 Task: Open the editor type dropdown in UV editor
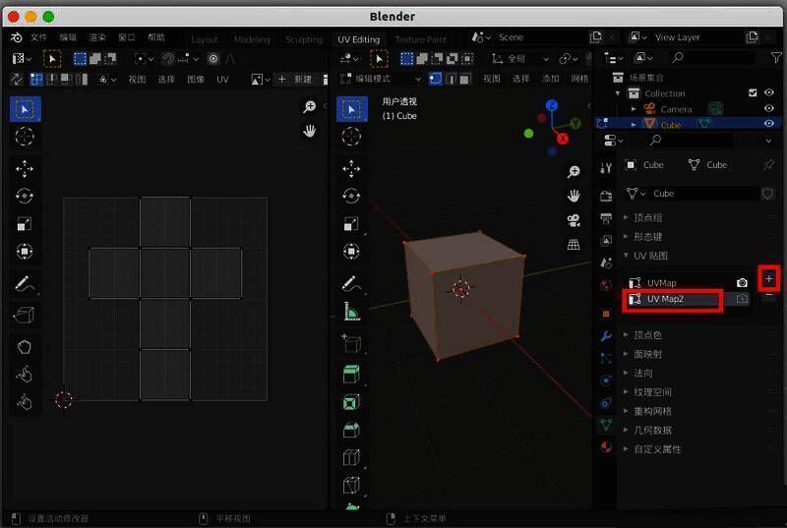point(22,59)
